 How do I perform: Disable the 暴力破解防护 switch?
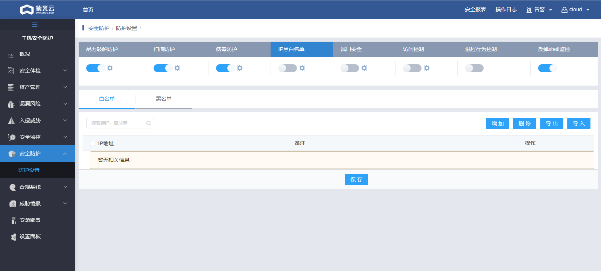[96, 68]
